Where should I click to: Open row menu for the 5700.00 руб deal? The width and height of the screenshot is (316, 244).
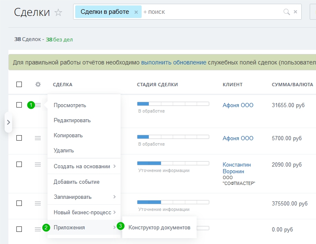tap(38, 138)
